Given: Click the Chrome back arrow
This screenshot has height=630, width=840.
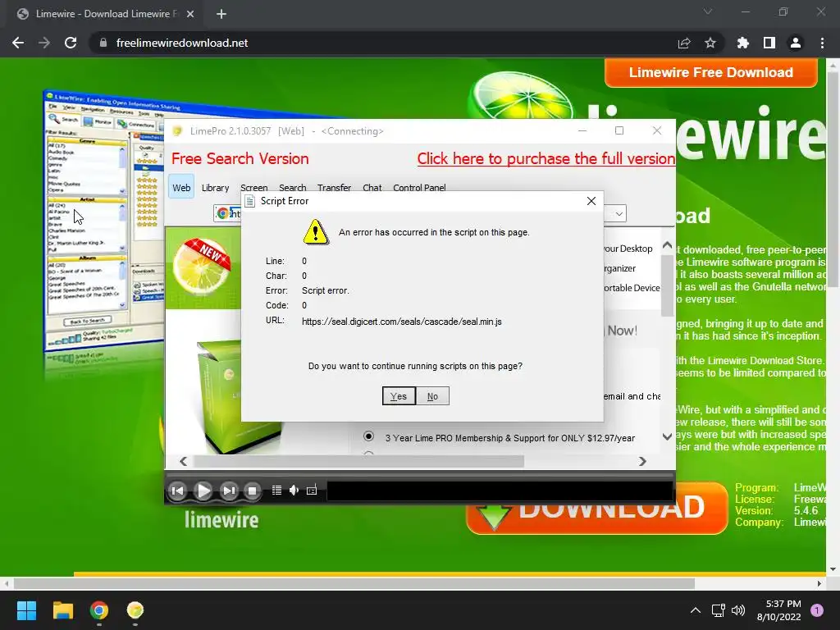Looking at the screenshot, I should click(x=18, y=43).
